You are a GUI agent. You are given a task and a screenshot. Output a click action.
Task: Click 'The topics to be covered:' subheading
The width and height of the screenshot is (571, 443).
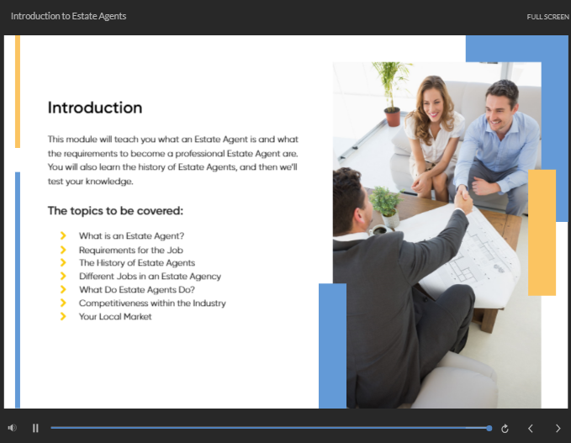pyautogui.click(x=115, y=210)
